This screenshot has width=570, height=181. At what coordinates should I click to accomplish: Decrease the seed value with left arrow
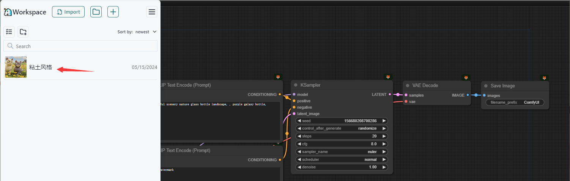(x=299, y=121)
